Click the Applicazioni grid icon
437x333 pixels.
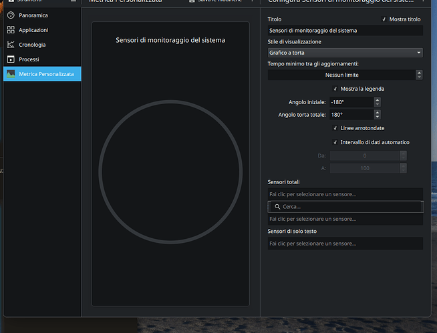coord(11,30)
